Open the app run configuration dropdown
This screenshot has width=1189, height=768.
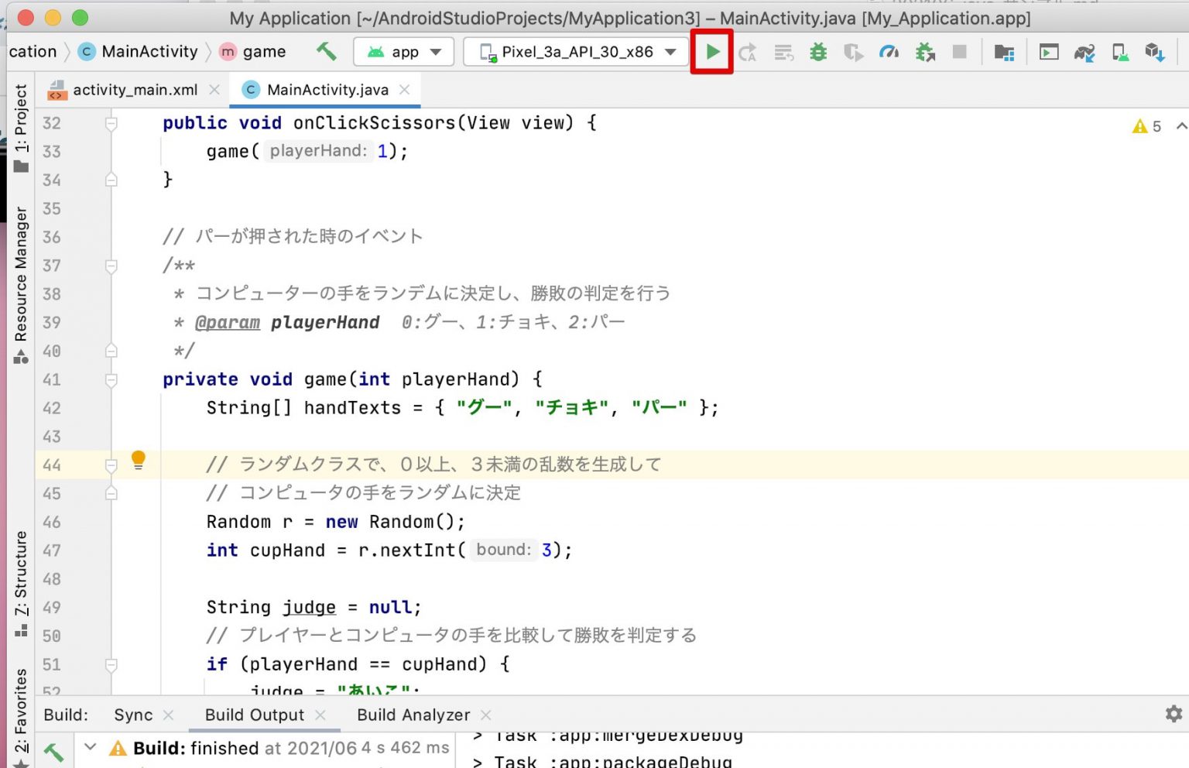(404, 52)
